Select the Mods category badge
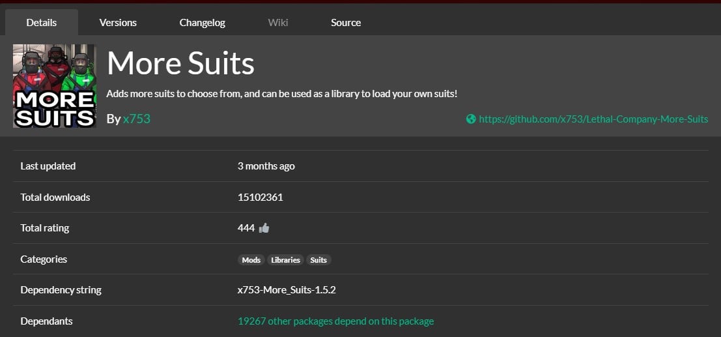721x337 pixels. tap(251, 260)
